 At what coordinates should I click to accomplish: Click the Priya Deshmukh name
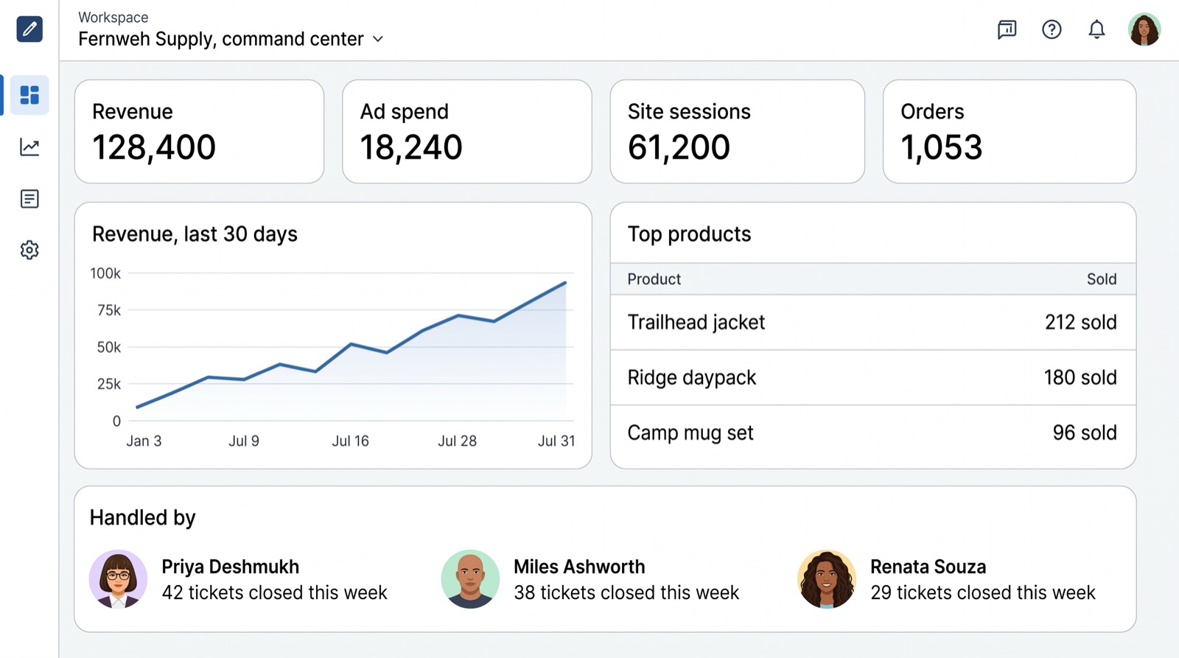(x=231, y=567)
